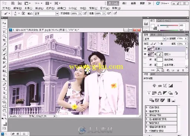Delete layer with the trash icon
Viewport: 190px width, 136px height.
pyautogui.click(x=183, y=70)
